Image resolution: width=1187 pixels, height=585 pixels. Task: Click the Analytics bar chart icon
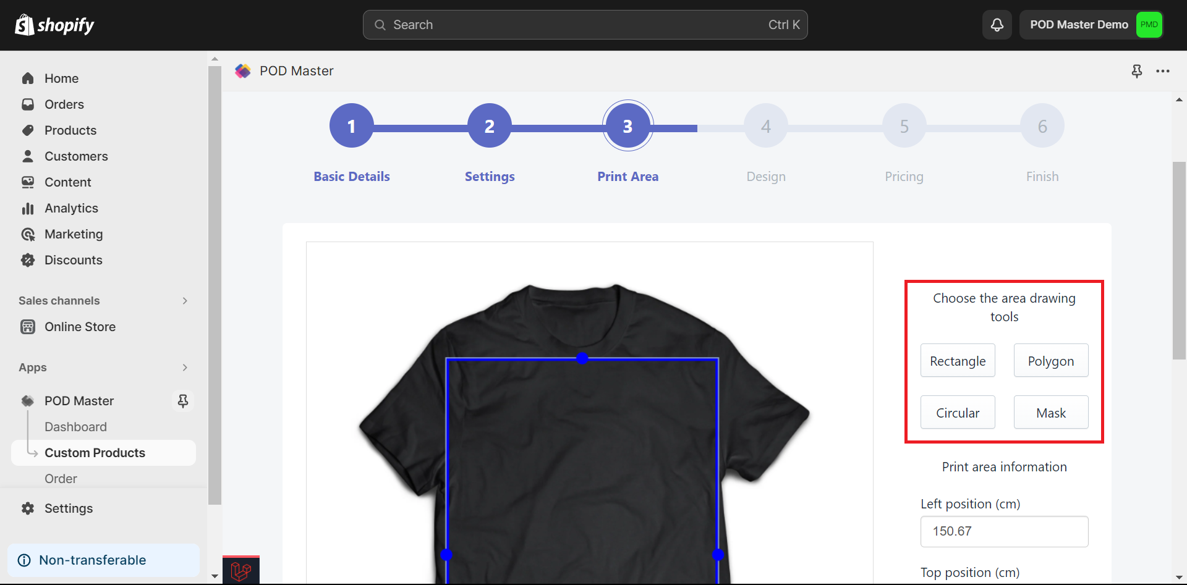pyautogui.click(x=28, y=208)
